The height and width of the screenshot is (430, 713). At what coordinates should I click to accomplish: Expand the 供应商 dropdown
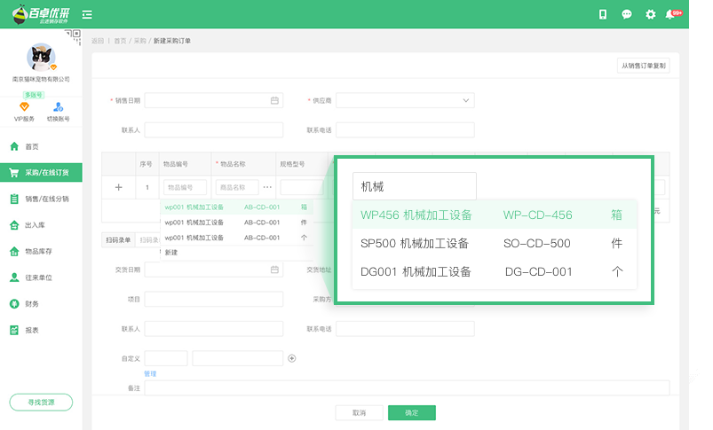click(467, 101)
